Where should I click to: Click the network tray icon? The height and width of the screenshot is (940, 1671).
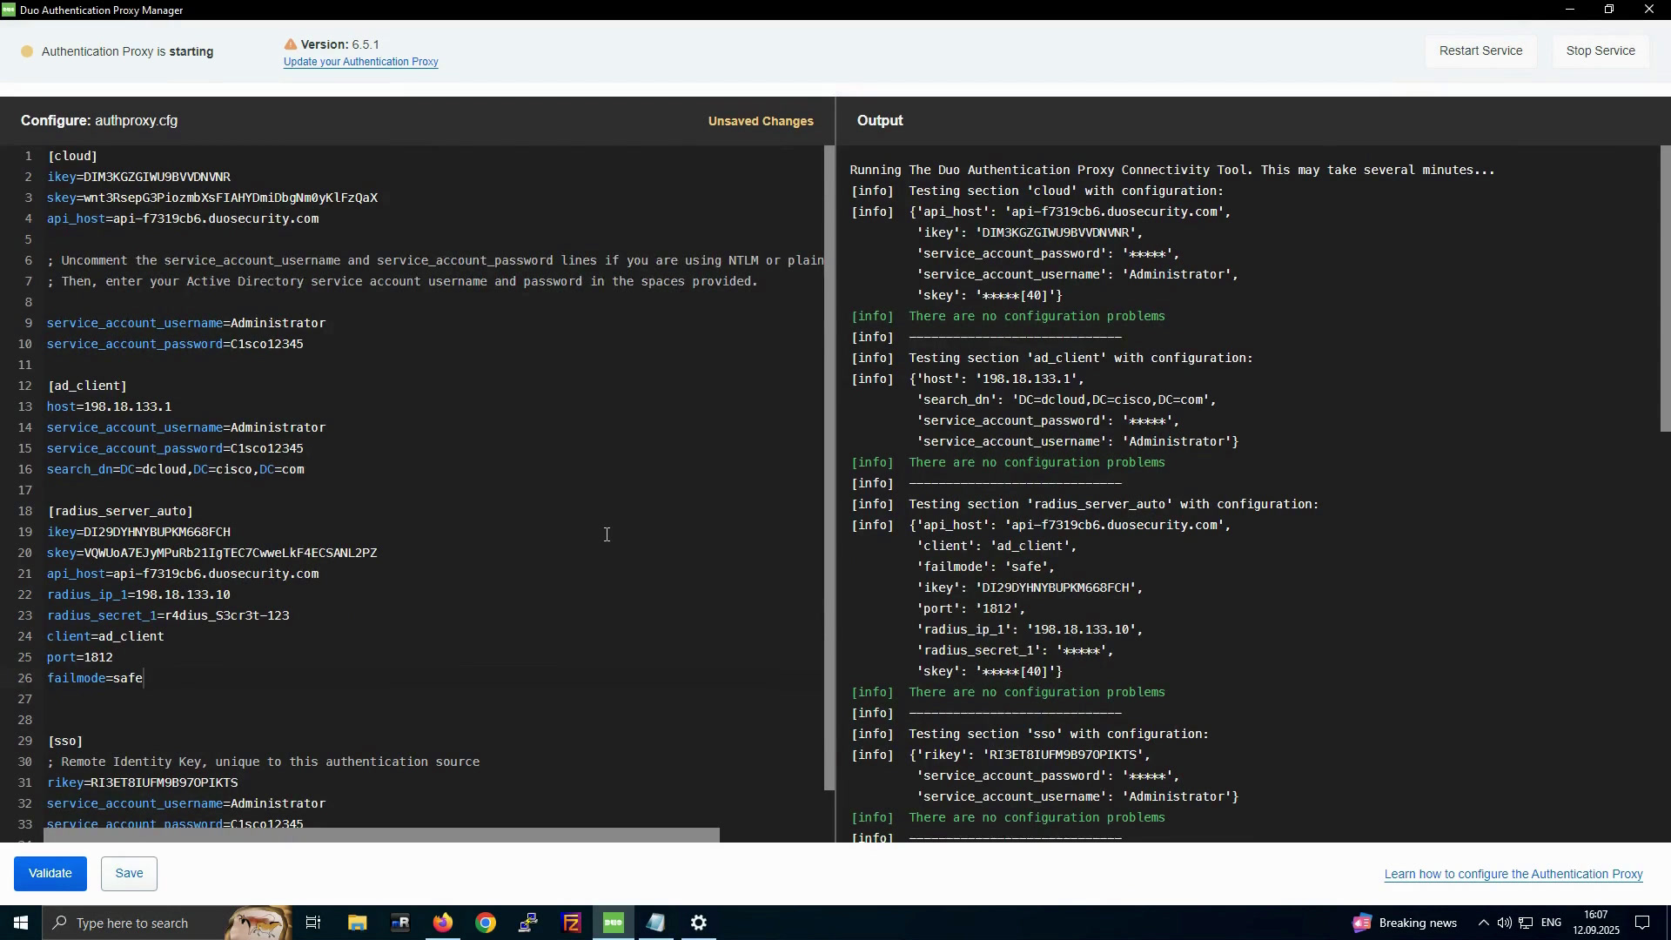point(1526,923)
